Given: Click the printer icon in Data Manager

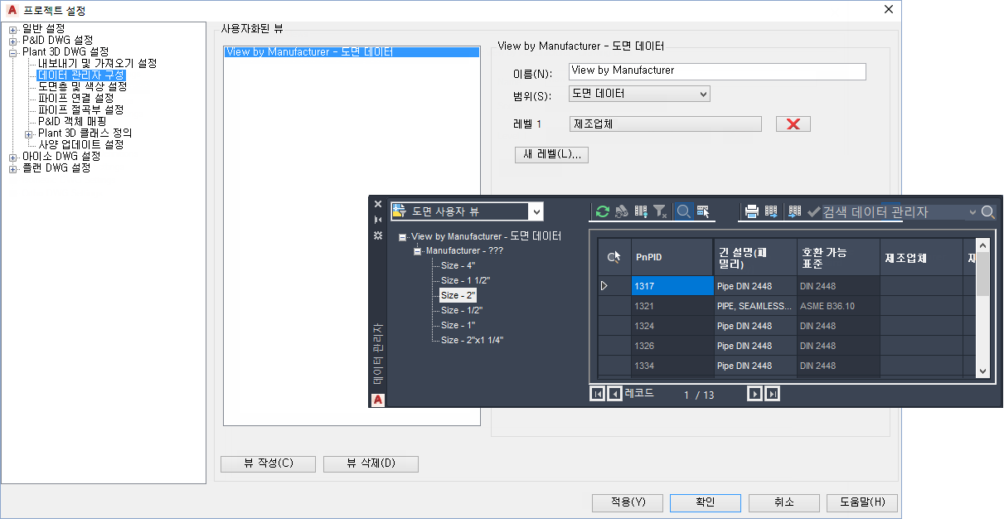Looking at the screenshot, I should coord(752,211).
